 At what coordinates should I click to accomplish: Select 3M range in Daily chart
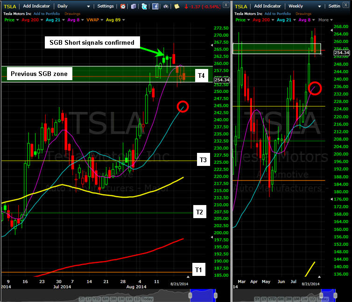[x=113, y=299]
